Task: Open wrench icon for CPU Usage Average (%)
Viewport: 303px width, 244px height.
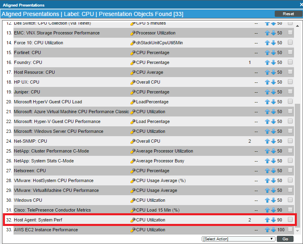Action: (x=133, y=180)
